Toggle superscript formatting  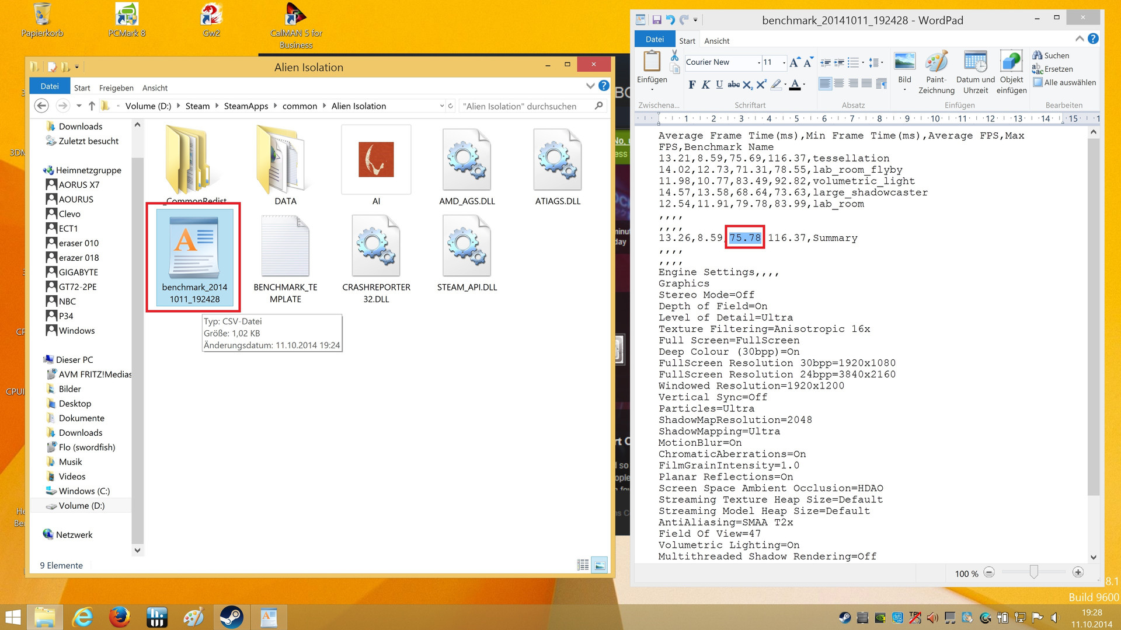coord(761,85)
